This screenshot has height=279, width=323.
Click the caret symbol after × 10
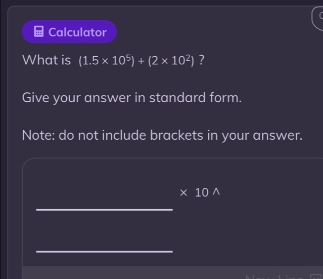(x=215, y=192)
